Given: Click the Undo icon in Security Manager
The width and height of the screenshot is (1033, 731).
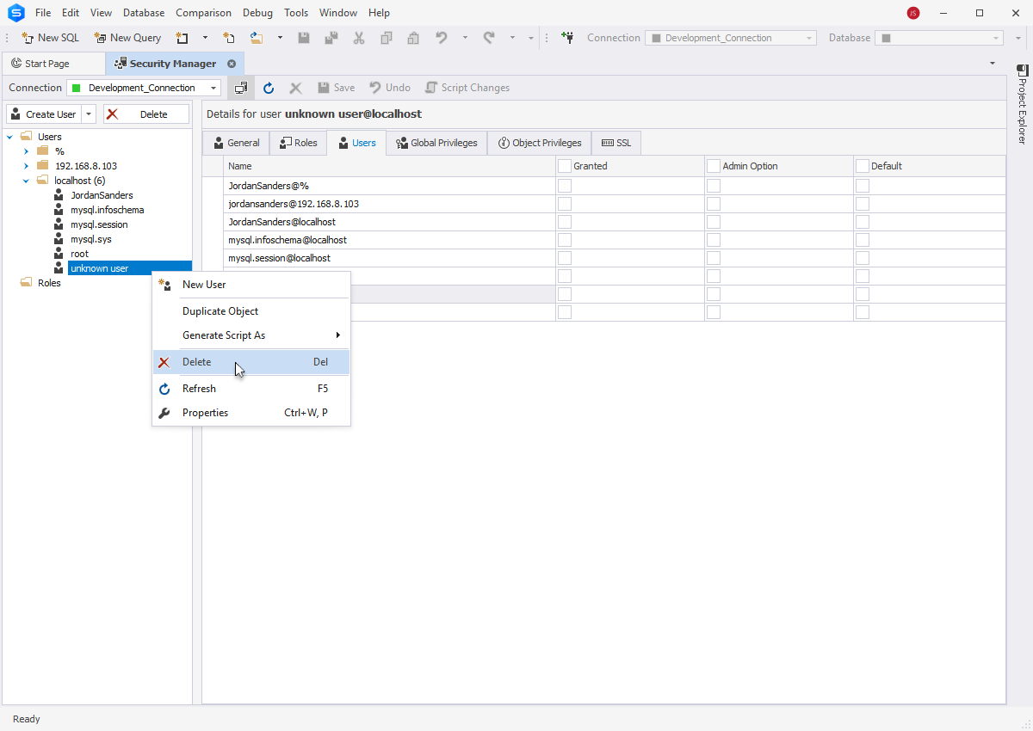Looking at the screenshot, I should (x=375, y=88).
